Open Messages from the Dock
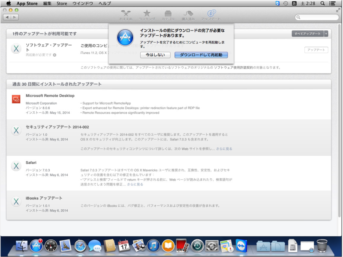Screen dimensions: 343x257 [95, 245]
